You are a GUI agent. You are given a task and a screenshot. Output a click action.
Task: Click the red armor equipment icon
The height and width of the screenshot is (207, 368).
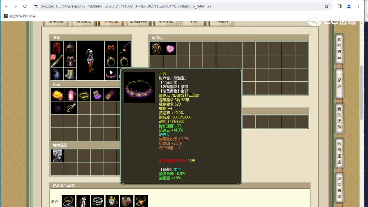point(70,61)
